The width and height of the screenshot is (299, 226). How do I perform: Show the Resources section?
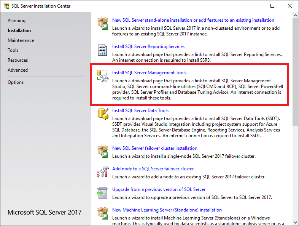[18, 60]
